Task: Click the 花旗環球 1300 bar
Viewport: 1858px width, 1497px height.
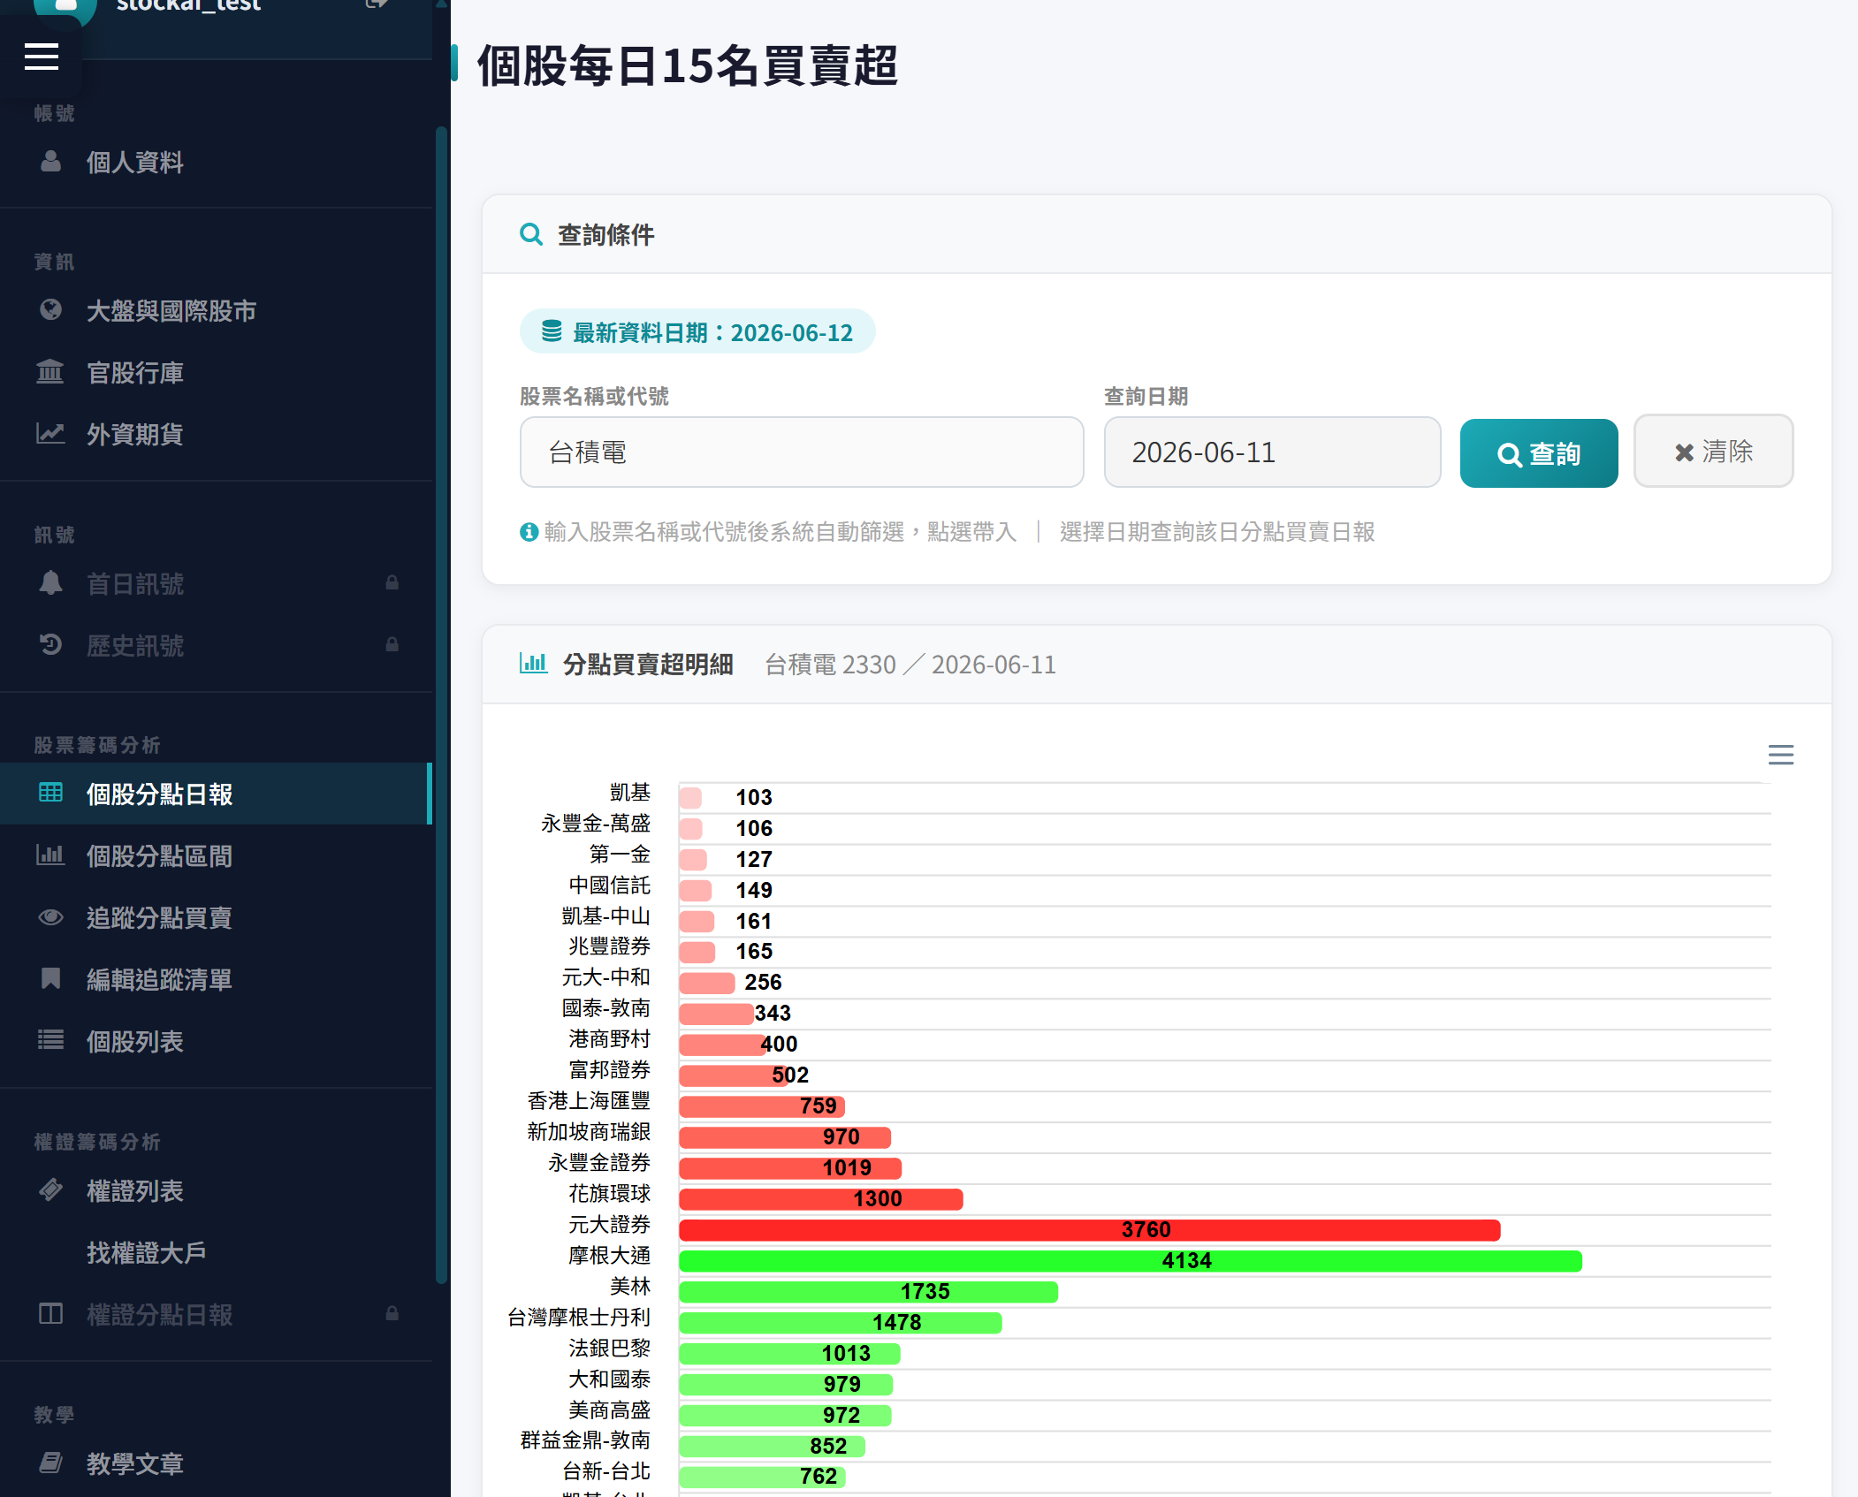Action: (x=820, y=1198)
